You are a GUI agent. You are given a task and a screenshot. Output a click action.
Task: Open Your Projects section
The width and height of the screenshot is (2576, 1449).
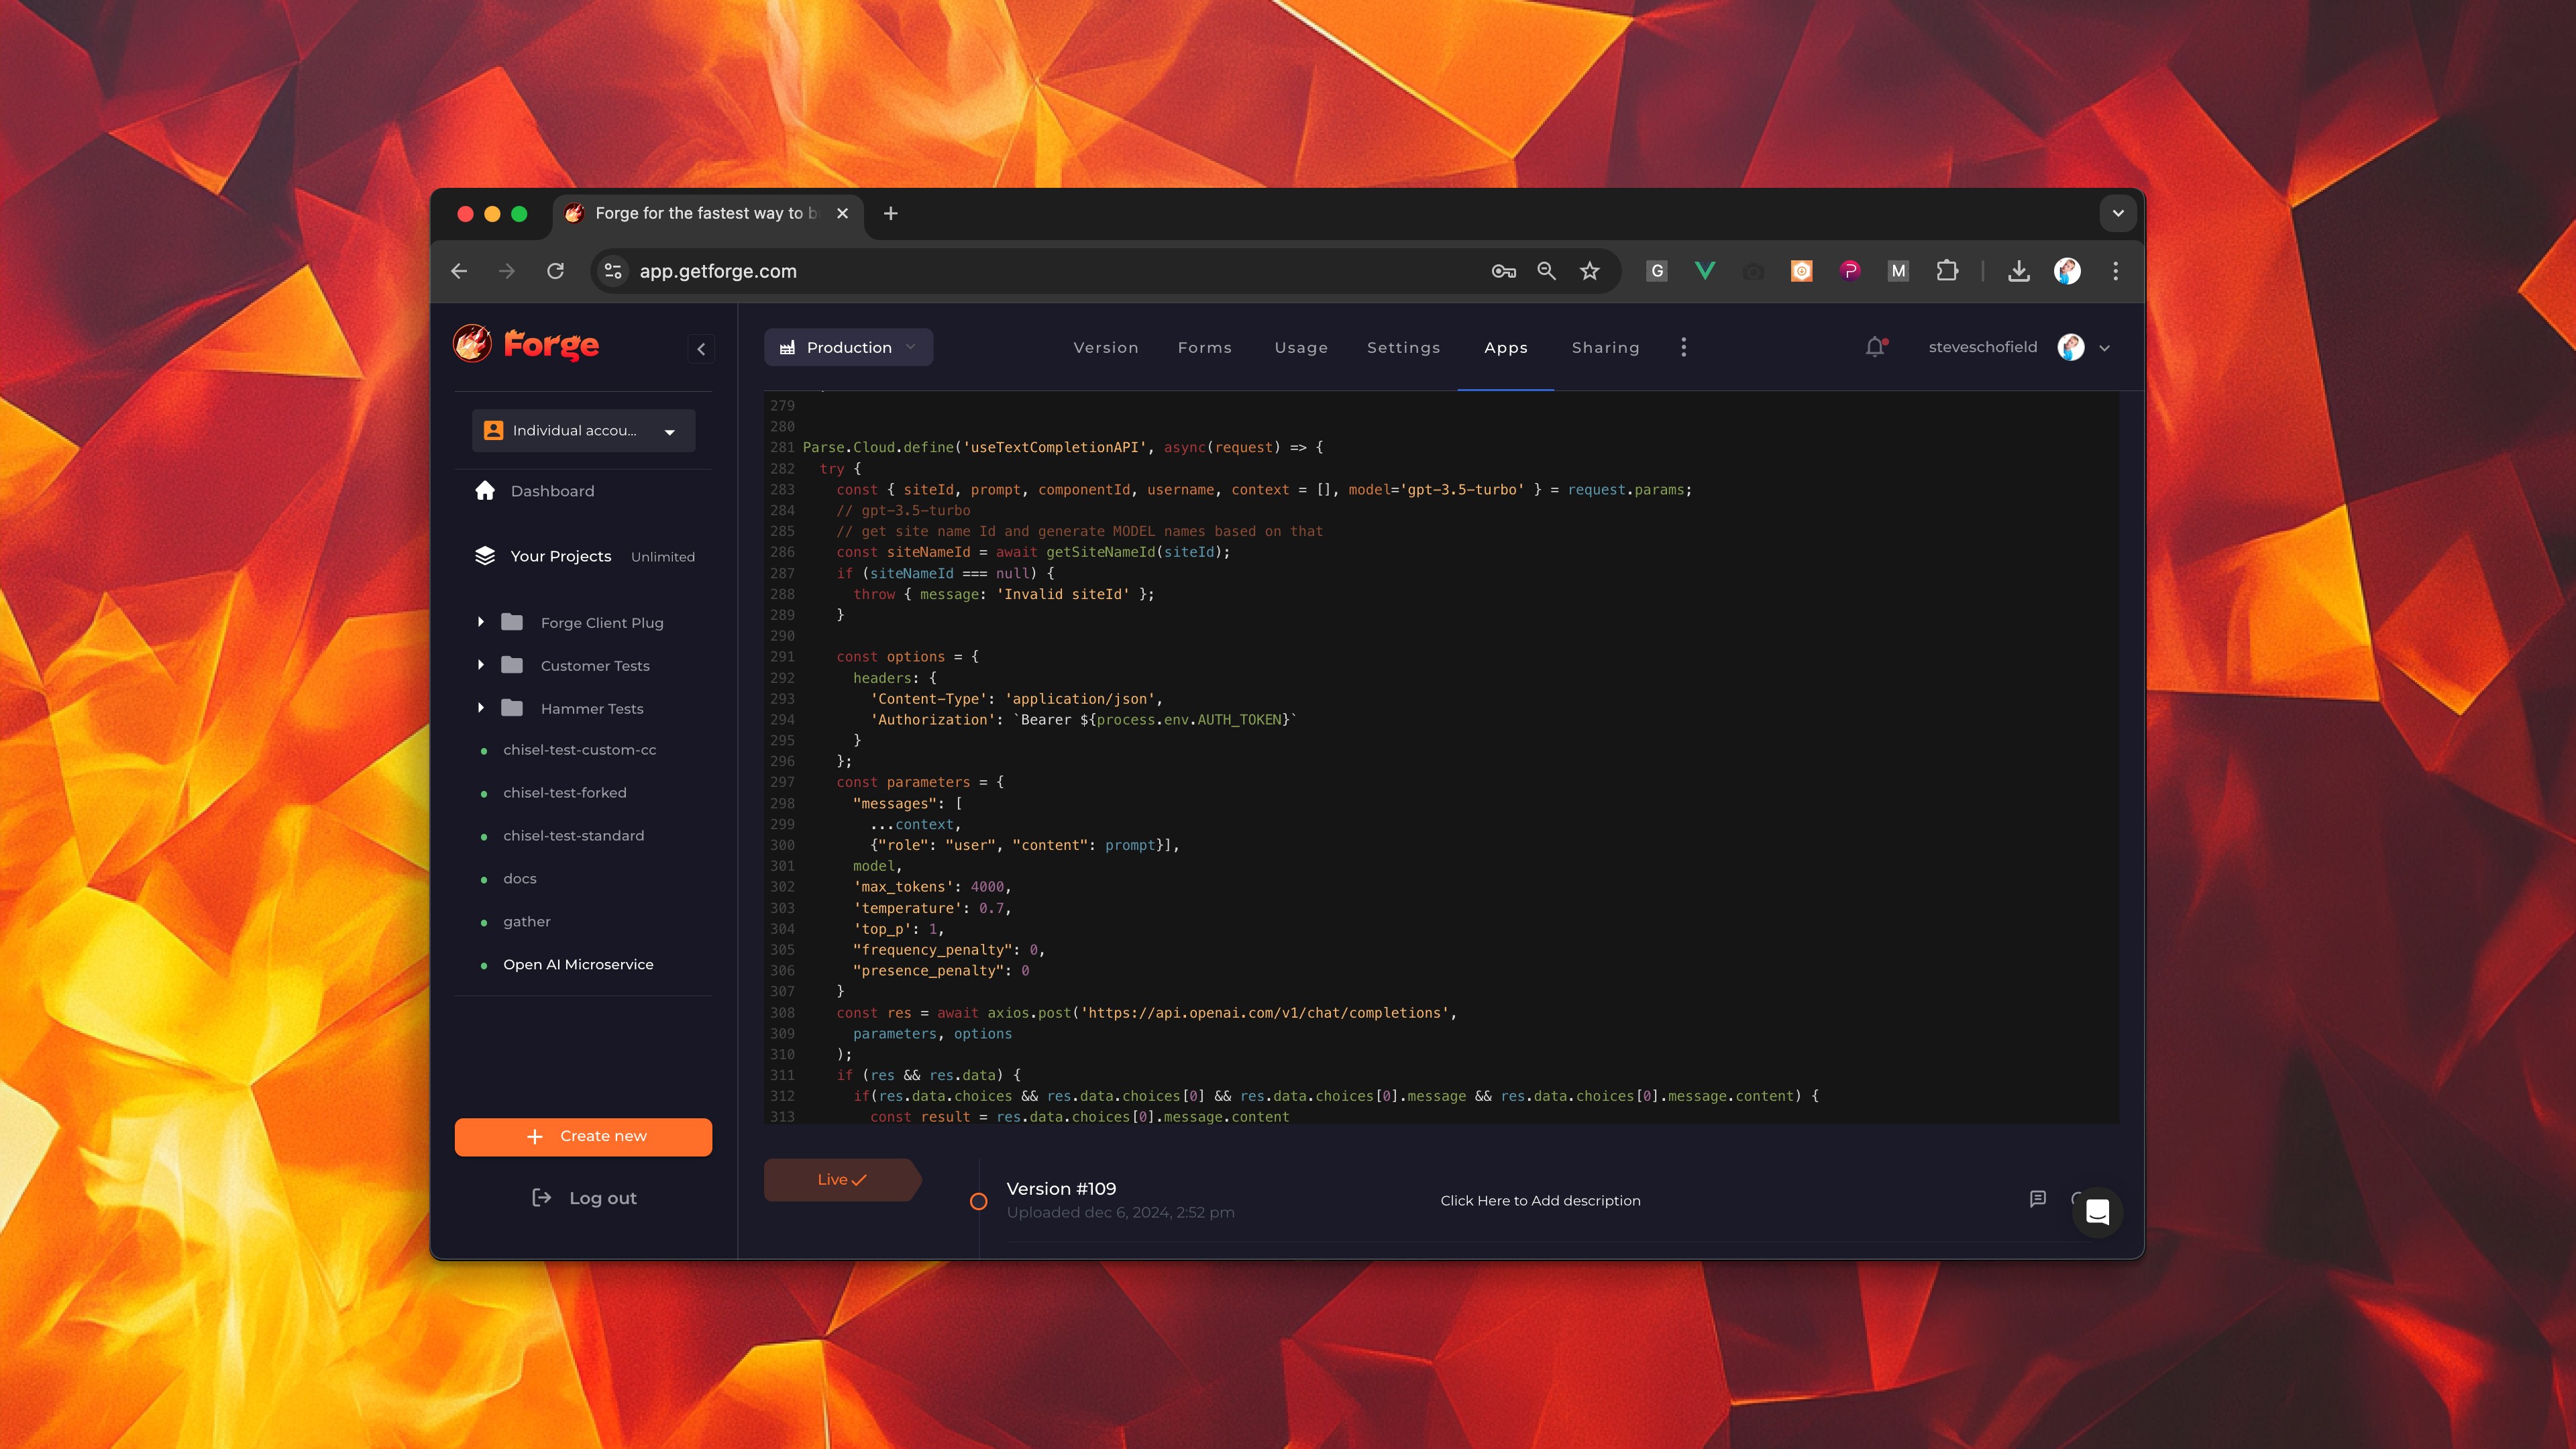click(560, 556)
